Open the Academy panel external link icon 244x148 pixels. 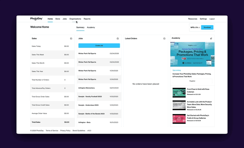click(x=211, y=38)
